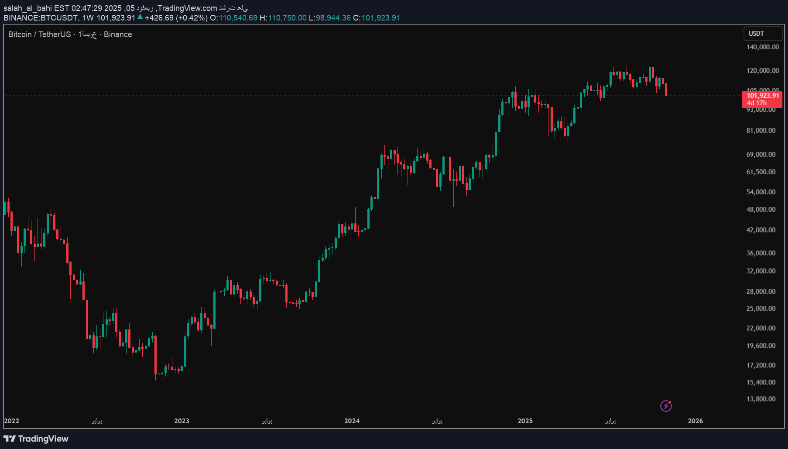This screenshot has width=788, height=449.
Task: Click the Binance exchange name in the title
Action: (x=118, y=34)
